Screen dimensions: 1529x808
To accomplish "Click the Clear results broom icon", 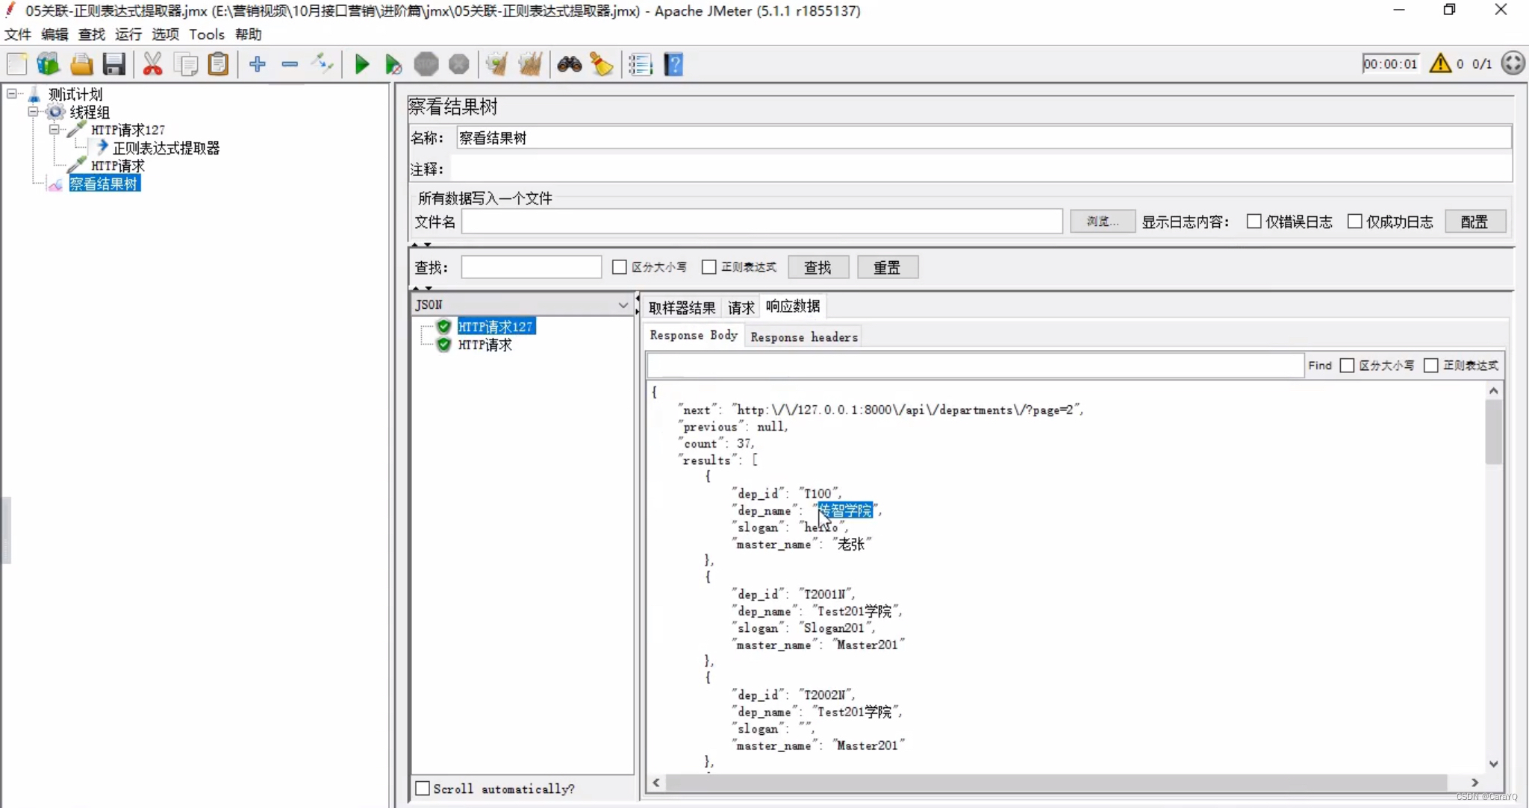I will pos(496,64).
